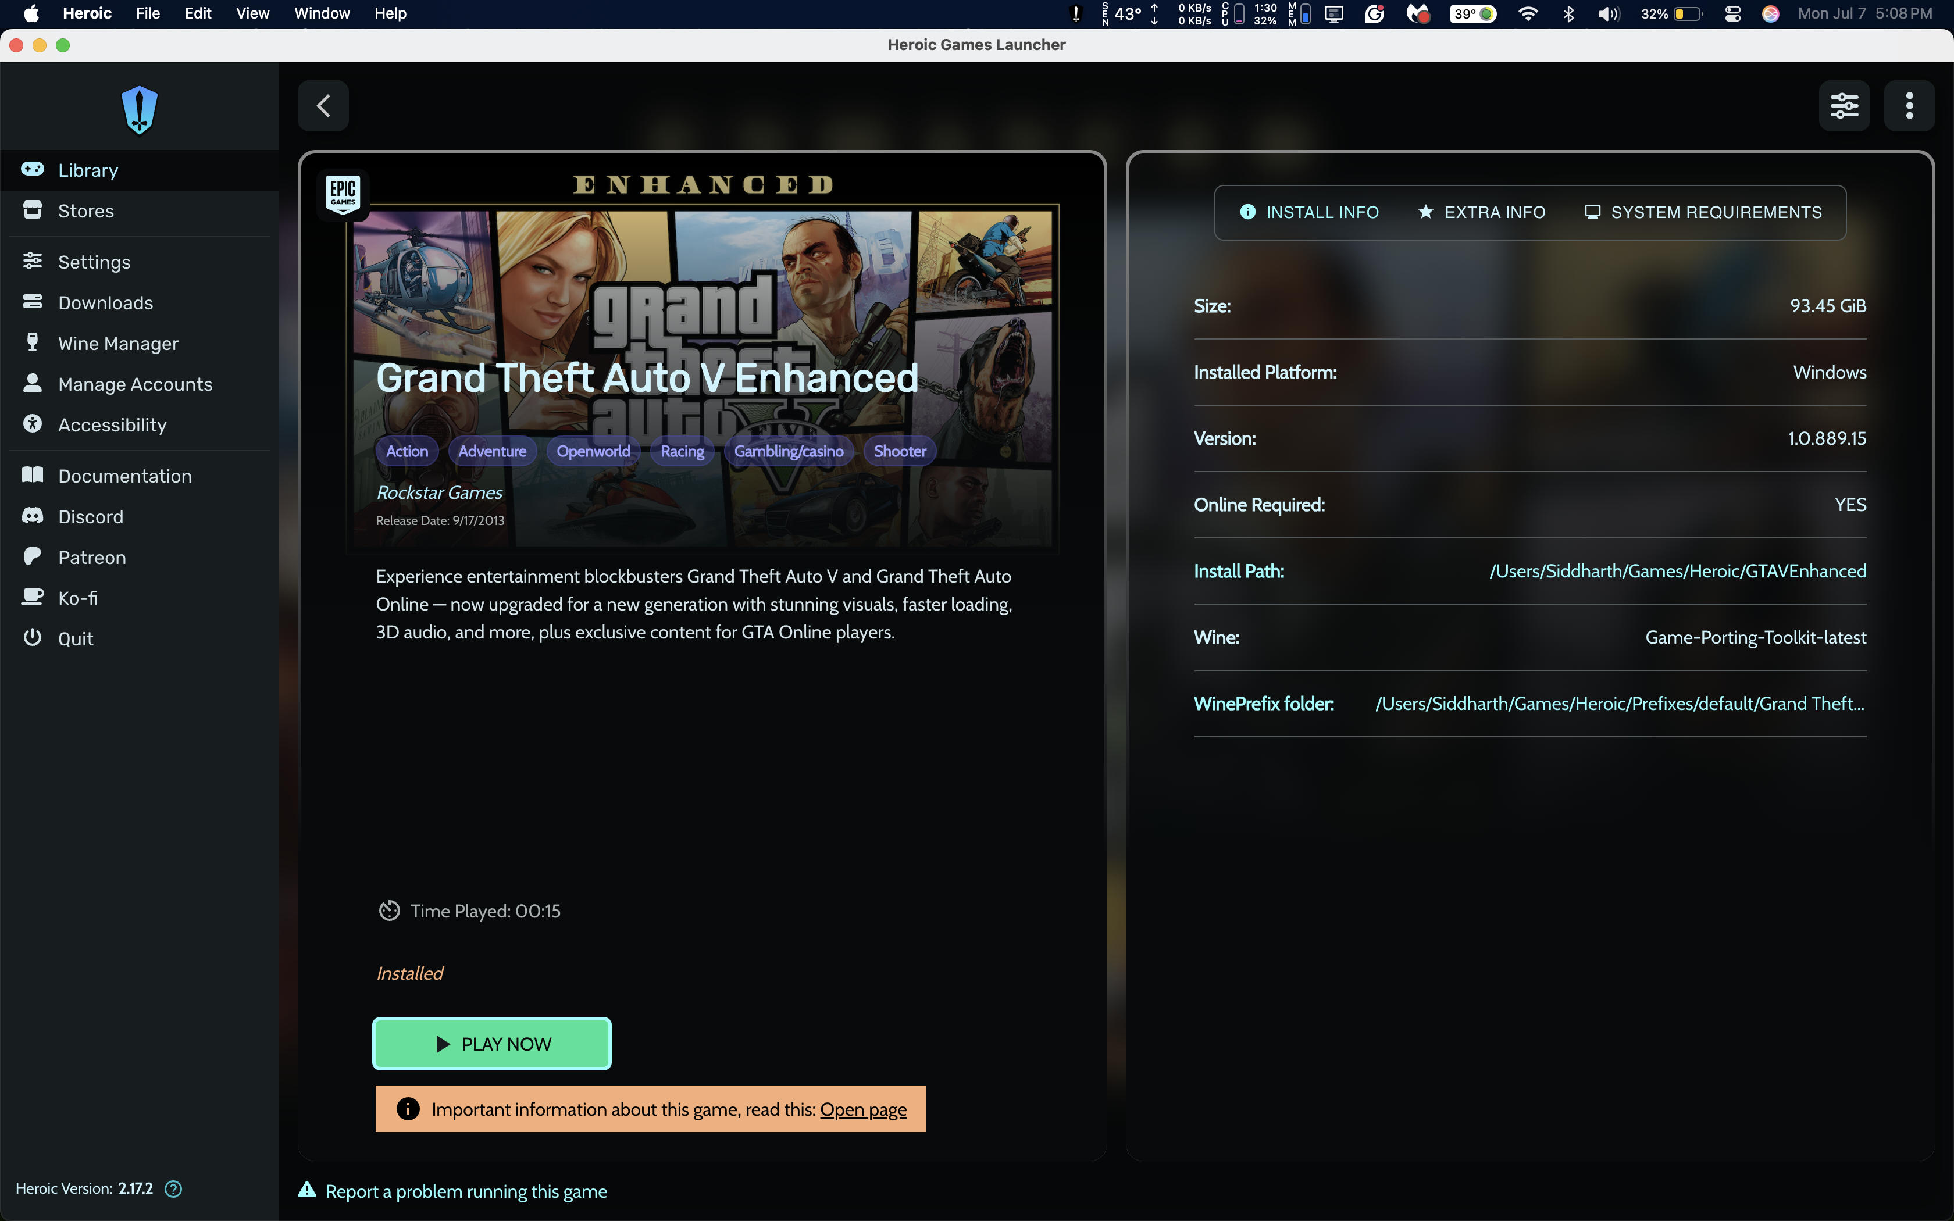Click the back arrow button
Image resolution: width=1954 pixels, height=1221 pixels.
pyautogui.click(x=323, y=106)
